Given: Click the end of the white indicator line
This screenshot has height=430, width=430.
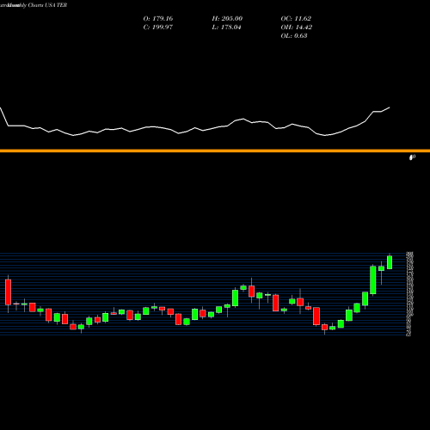Looking at the screenshot, I should click(390, 107).
